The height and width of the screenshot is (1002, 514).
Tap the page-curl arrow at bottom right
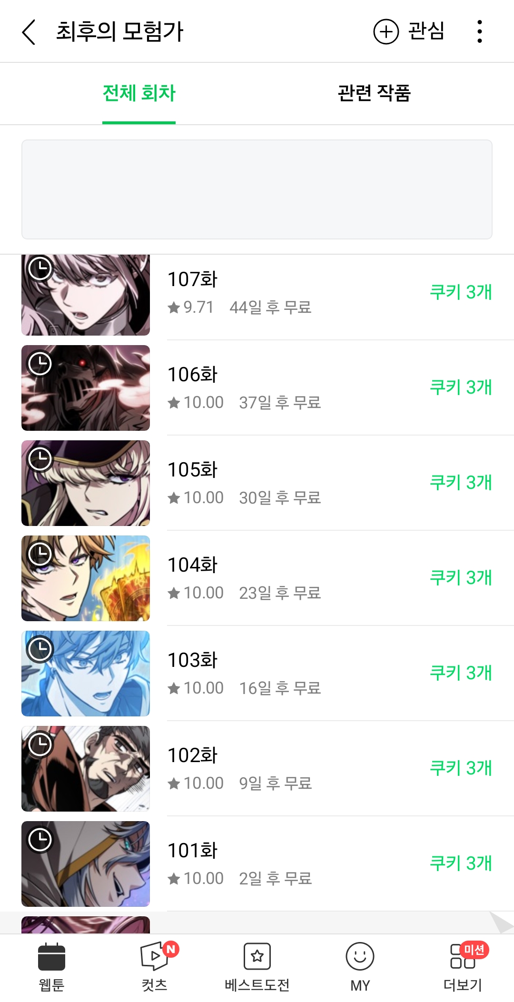[501, 923]
